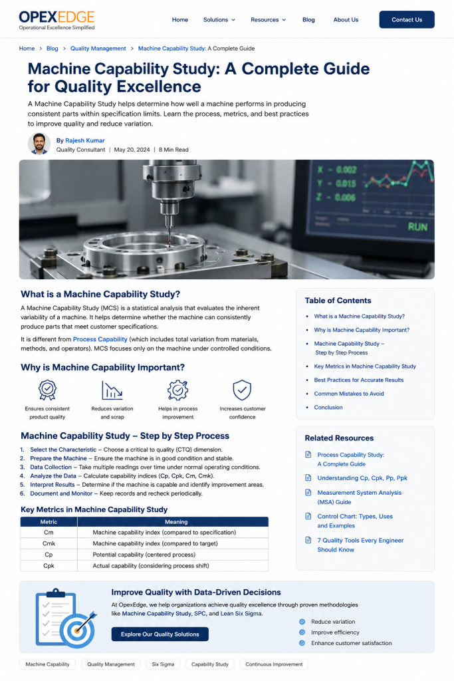
Task: Click the OpexEdge logo
Action: (x=57, y=20)
